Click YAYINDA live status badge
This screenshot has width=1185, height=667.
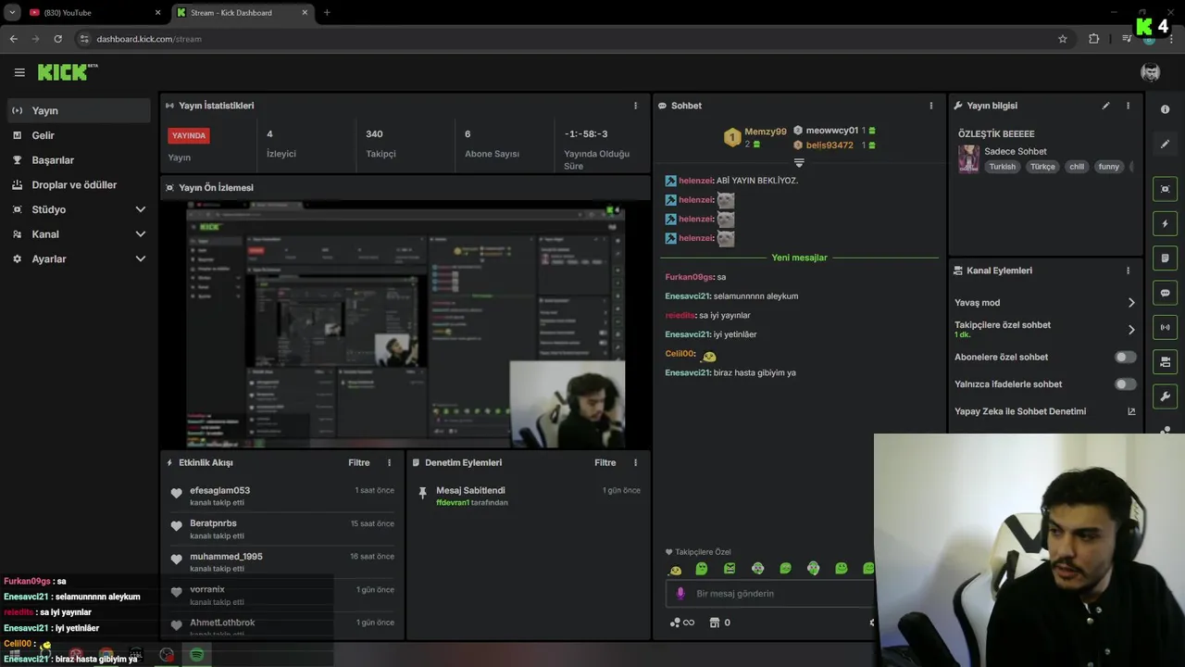click(189, 135)
